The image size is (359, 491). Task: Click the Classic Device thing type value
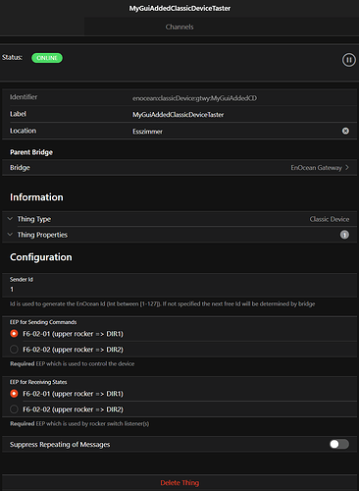[x=330, y=219]
